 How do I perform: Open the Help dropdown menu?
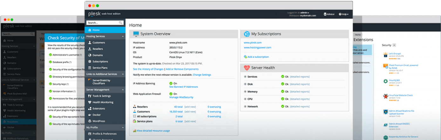click(x=344, y=14)
